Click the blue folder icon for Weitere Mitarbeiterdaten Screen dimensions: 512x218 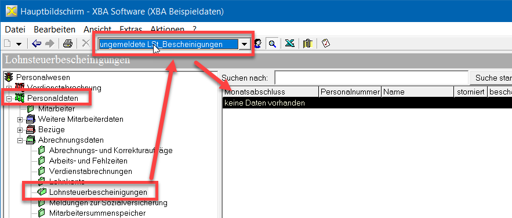30,119
